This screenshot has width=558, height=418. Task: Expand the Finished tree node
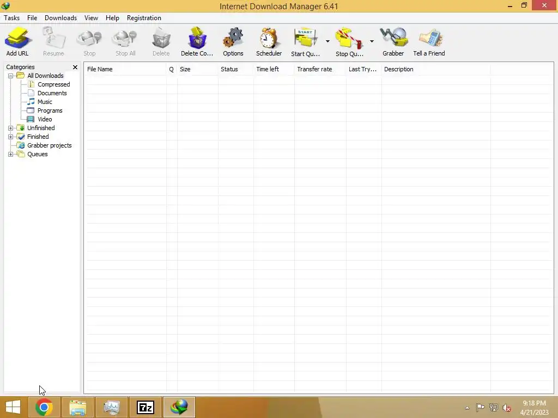pyautogui.click(x=11, y=137)
